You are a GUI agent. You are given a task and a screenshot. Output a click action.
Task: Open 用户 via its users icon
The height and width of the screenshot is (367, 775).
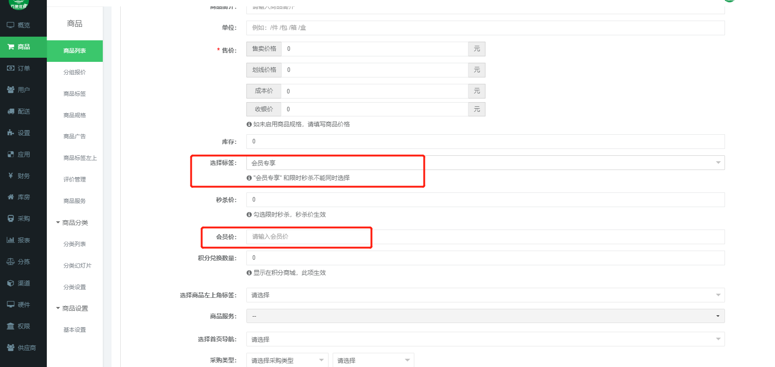(11, 90)
